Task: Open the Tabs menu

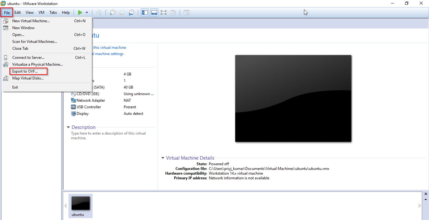Action: click(53, 13)
